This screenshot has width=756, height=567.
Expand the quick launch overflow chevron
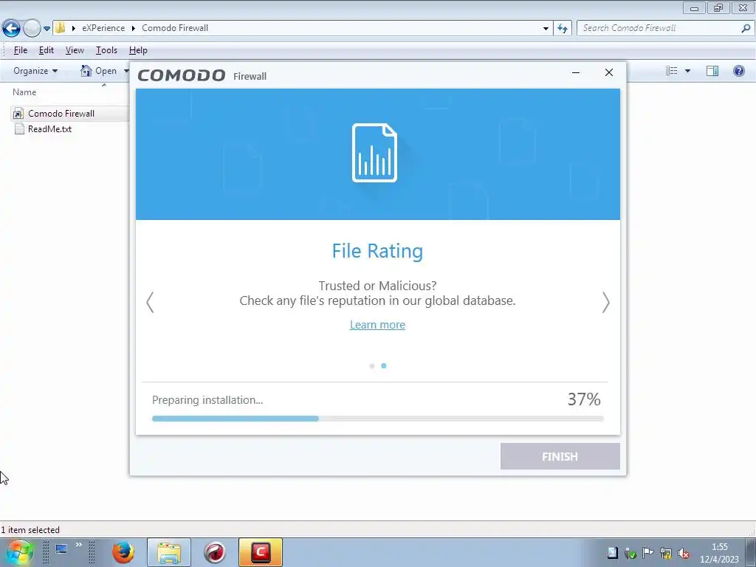coord(78,545)
